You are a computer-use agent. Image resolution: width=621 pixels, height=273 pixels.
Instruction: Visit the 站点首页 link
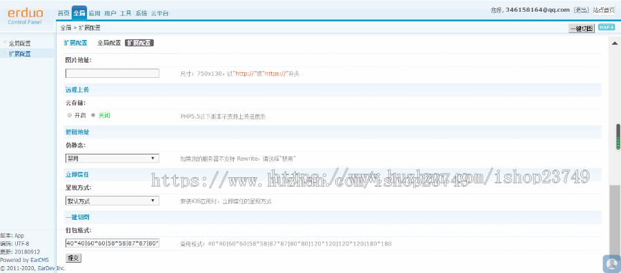[604, 10]
